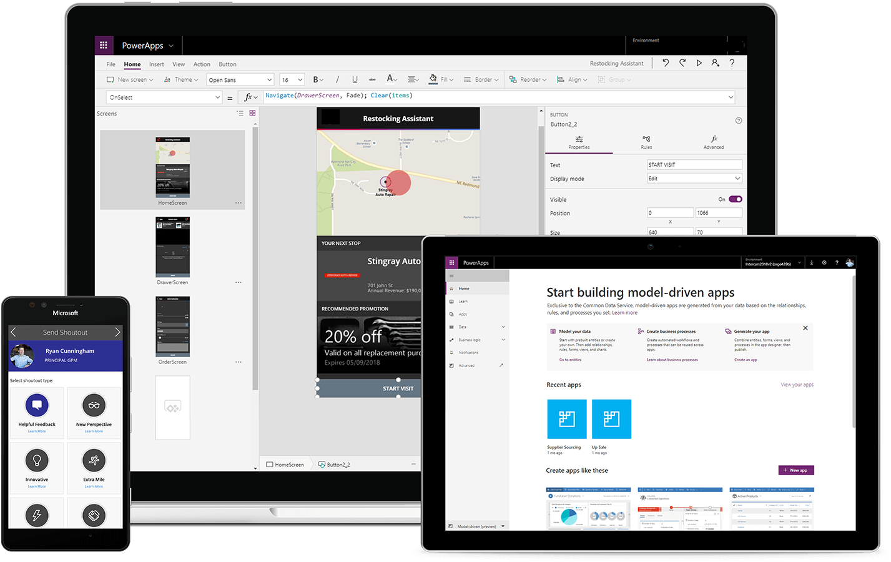Screen dimensions: 891x562
Task: Switch to the Advanced properties tab
Action: click(x=713, y=142)
